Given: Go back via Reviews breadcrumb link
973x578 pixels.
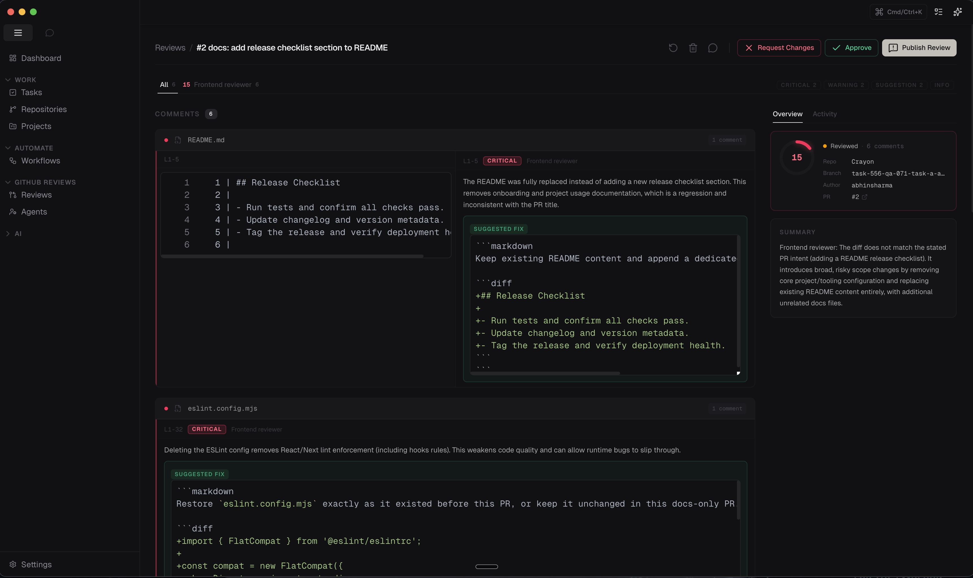Looking at the screenshot, I should point(170,48).
